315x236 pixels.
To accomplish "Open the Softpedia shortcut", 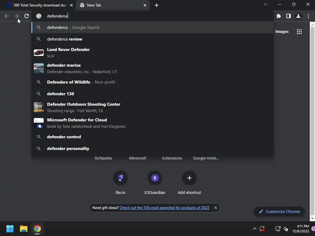I will 103,158.
